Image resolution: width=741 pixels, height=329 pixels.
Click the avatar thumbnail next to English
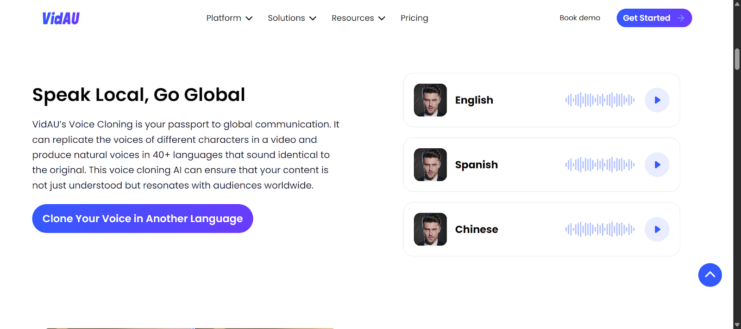pos(430,100)
